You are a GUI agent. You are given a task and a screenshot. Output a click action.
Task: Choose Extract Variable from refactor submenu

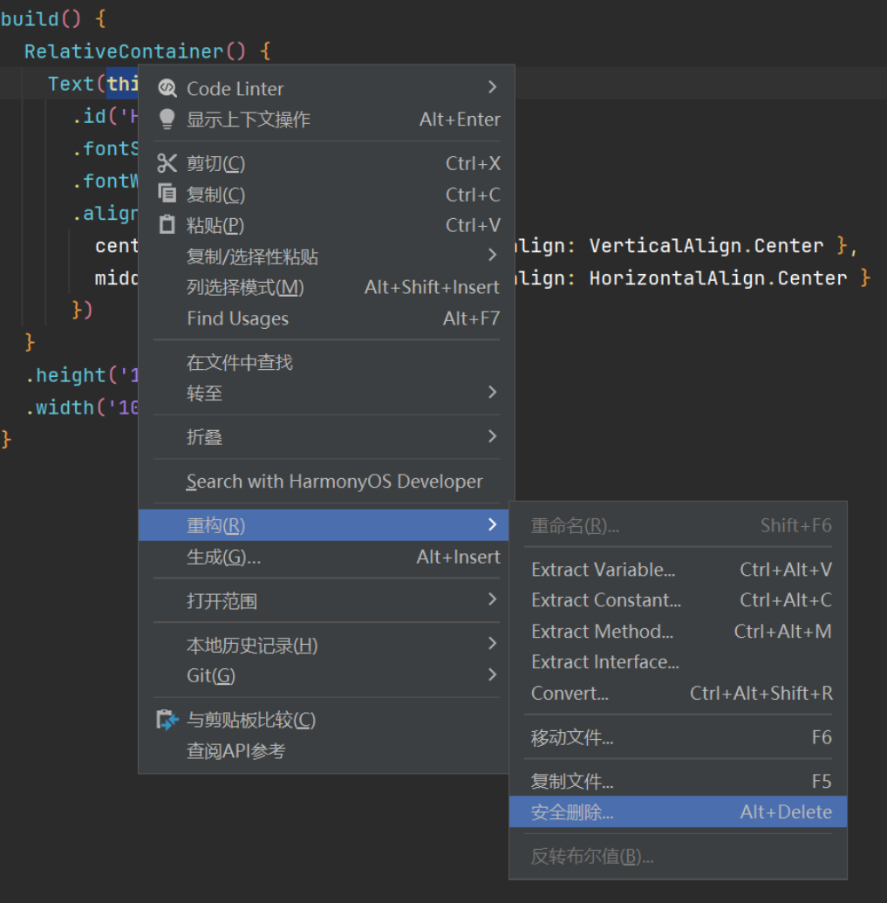pyautogui.click(x=603, y=570)
